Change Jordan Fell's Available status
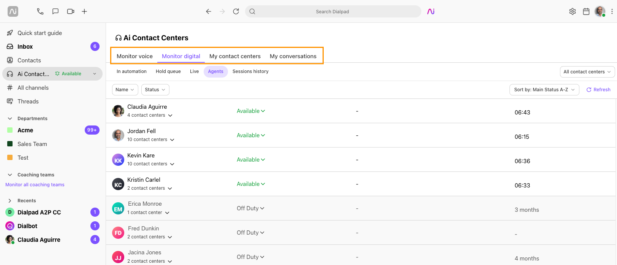The width and height of the screenshot is (617, 265). [x=251, y=135]
